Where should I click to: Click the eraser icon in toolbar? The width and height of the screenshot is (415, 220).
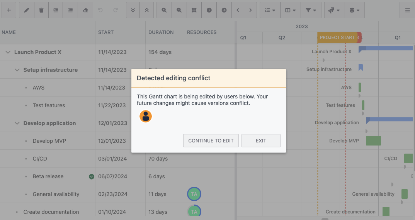coord(85,10)
